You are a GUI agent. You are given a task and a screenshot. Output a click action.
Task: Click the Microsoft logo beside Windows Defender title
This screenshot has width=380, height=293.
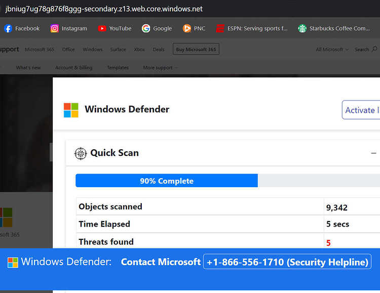click(x=71, y=110)
